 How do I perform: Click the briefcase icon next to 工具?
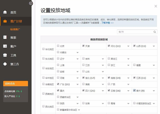5,55
